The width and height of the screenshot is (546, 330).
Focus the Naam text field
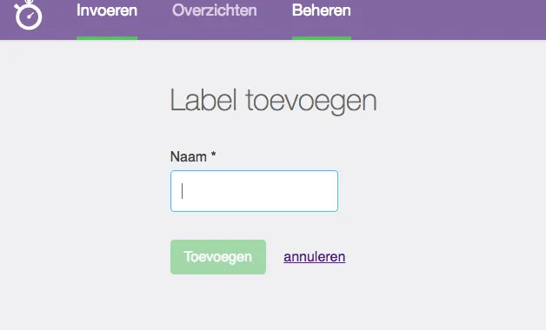(254, 191)
